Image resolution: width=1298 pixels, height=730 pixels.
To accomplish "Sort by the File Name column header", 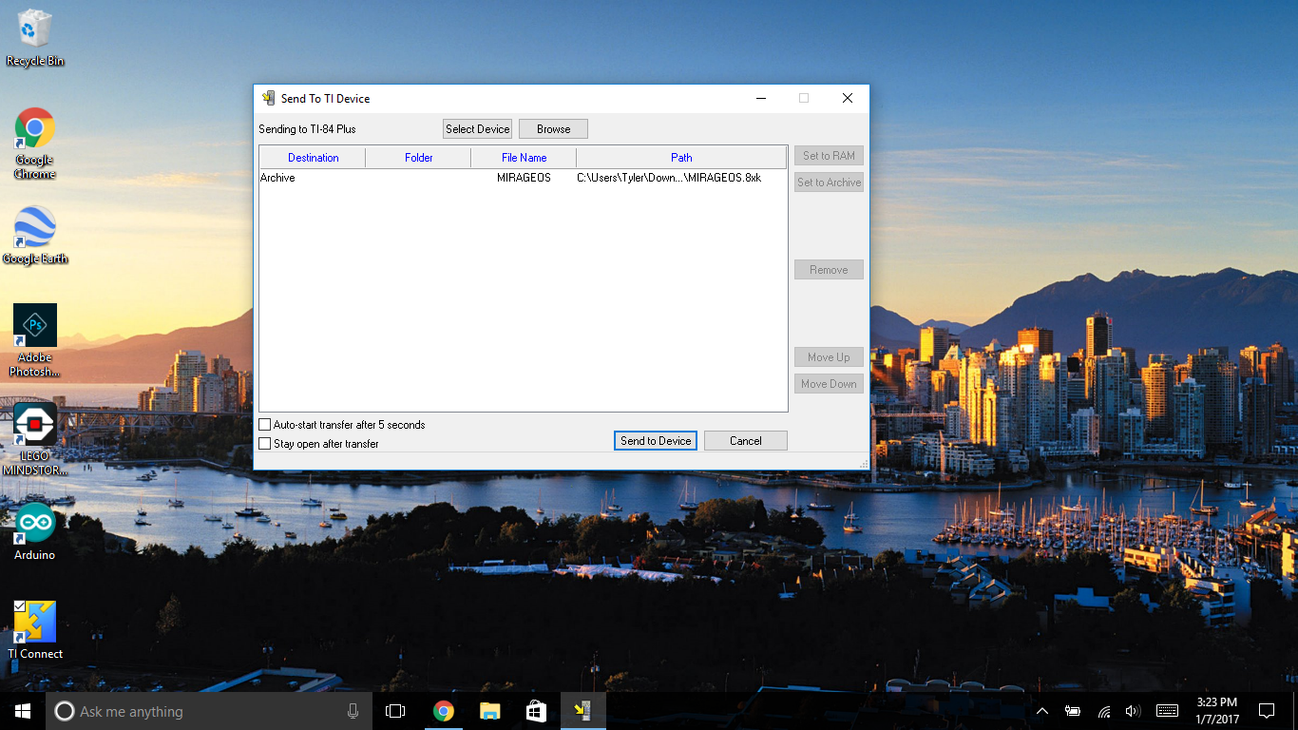I will pyautogui.click(x=524, y=158).
